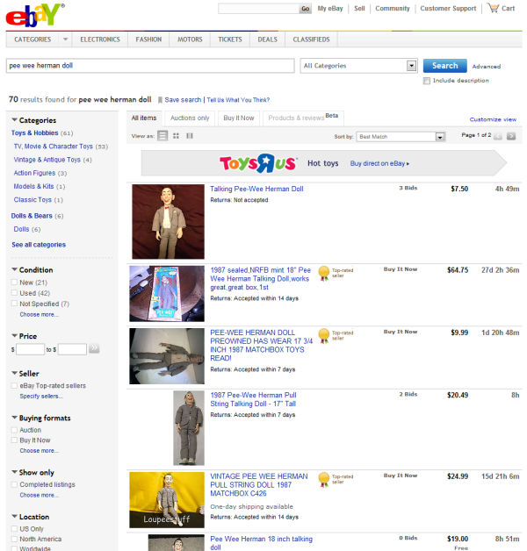Open Advanced search link
The height and width of the screenshot is (551, 527).
click(487, 67)
